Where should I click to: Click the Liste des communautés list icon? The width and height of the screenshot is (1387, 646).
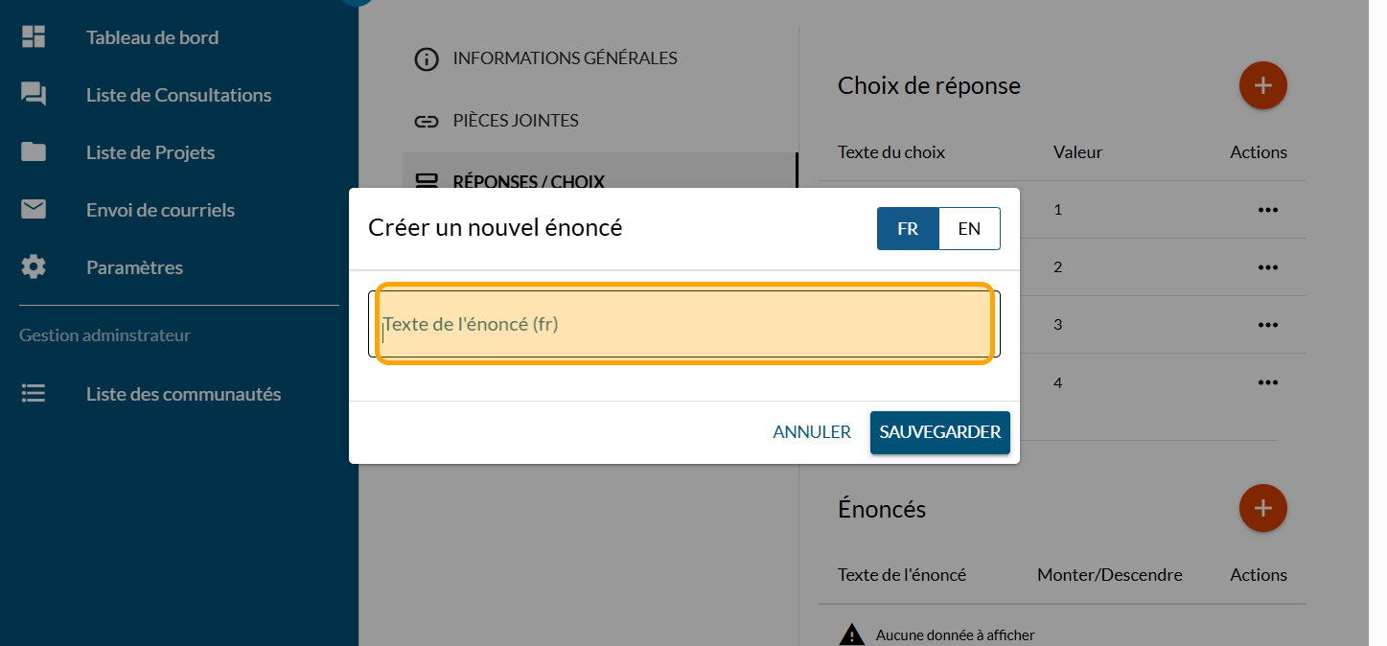[34, 393]
